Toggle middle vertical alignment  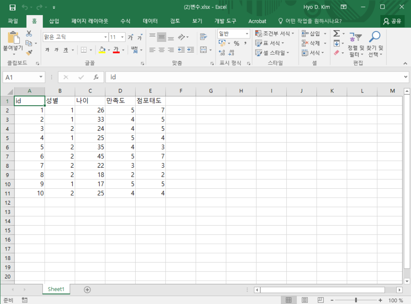pos(162,37)
